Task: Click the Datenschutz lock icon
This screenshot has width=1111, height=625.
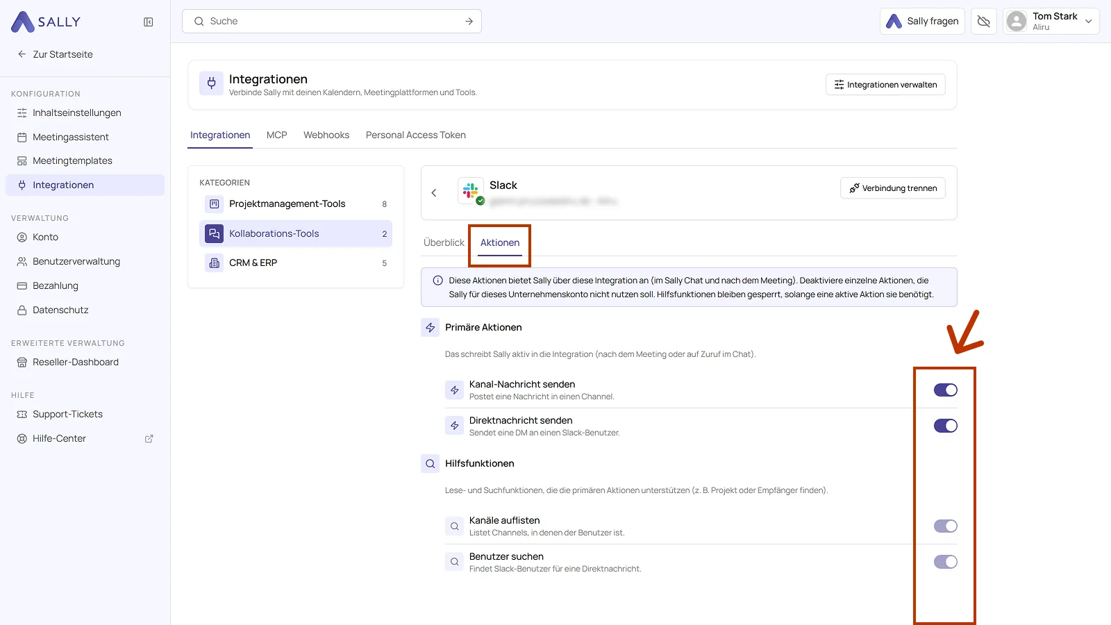Action: pyautogui.click(x=22, y=310)
